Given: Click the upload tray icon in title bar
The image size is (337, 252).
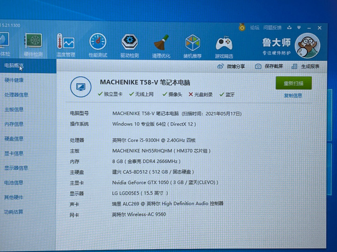Looking at the screenshot, I should [x=289, y=27].
